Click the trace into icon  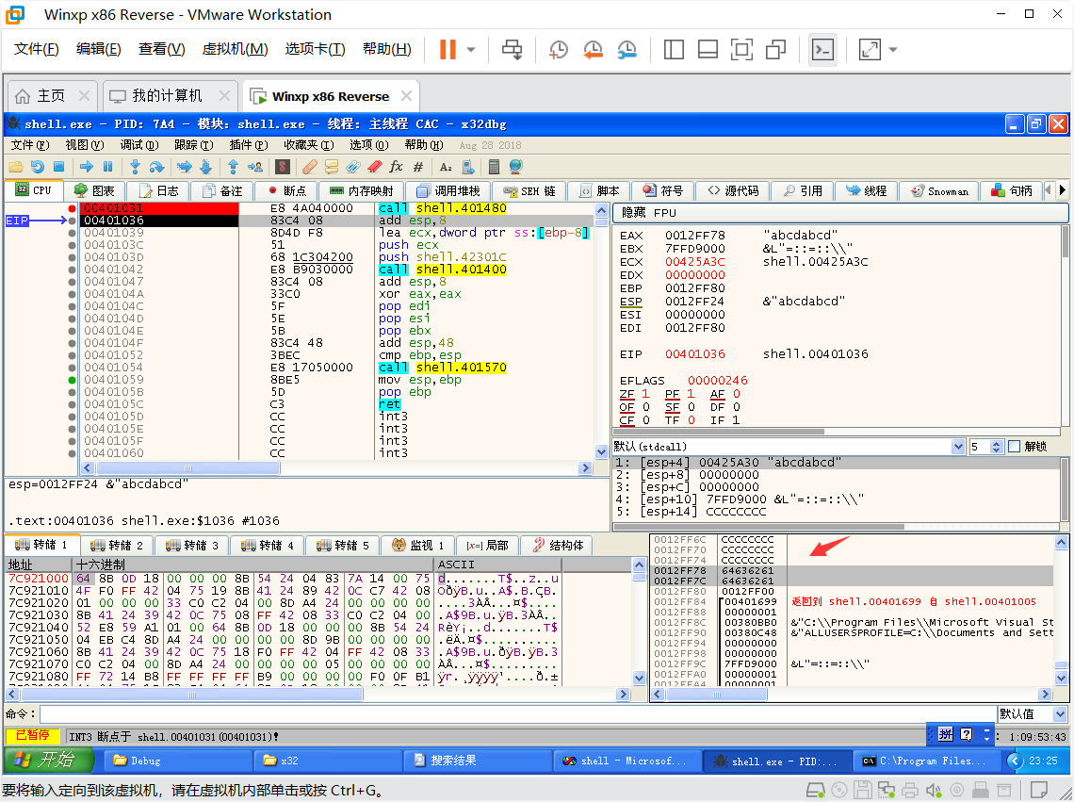click(185, 167)
